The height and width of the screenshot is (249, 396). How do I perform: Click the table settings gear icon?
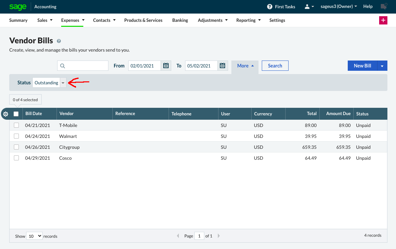5,114
